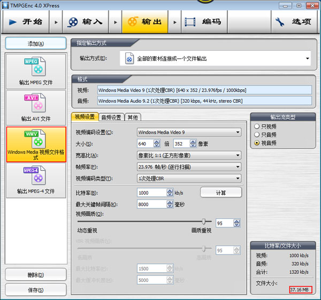This screenshot has width=321, height=300.
Task: Click 比特率(B) field showing 1000
Action: [x=152, y=193]
